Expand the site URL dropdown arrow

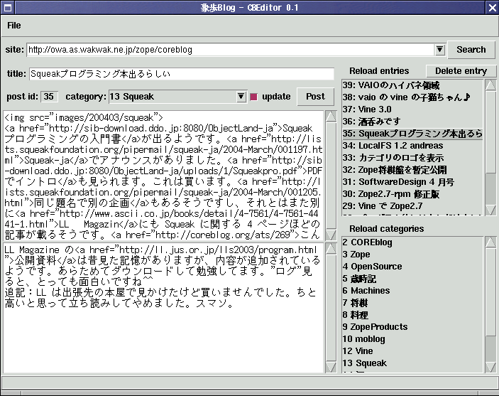pos(439,50)
